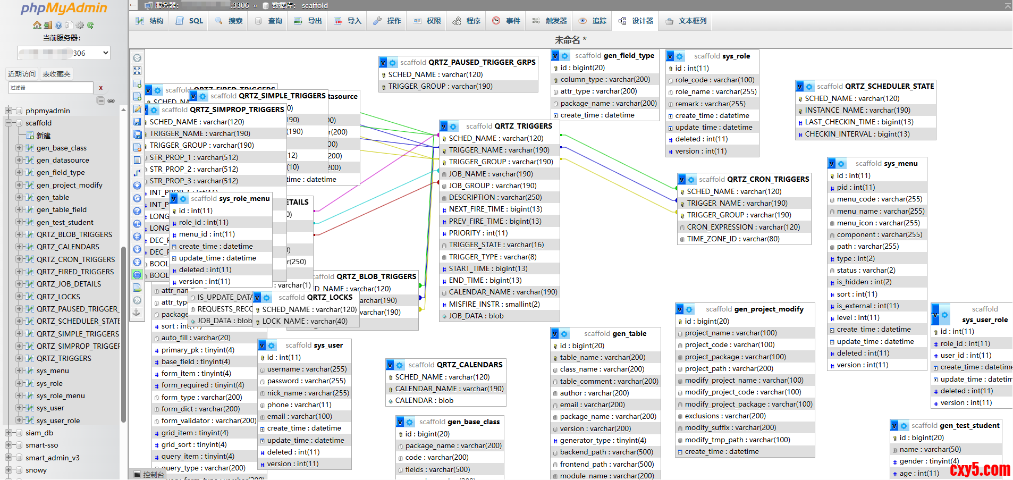
Task: Collapse the scaffold database tree node
Action: click(x=9, y=123)
